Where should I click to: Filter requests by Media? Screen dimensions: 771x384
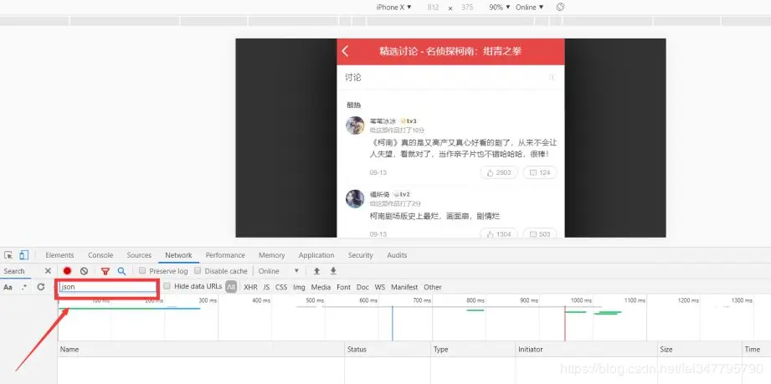coord(321,287)
